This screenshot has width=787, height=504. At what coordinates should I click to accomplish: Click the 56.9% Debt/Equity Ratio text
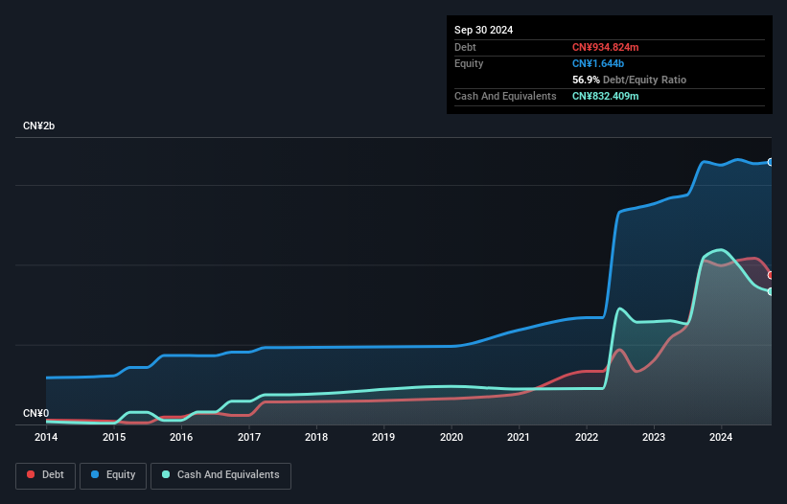click(x=629, y=80)
